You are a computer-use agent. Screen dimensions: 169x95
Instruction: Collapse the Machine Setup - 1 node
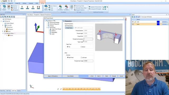coord(3,33)
